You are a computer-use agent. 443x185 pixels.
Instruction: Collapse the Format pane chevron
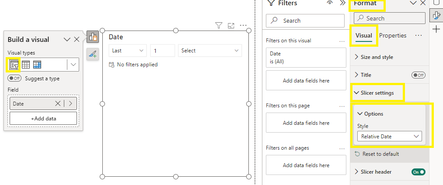[413, 3]
